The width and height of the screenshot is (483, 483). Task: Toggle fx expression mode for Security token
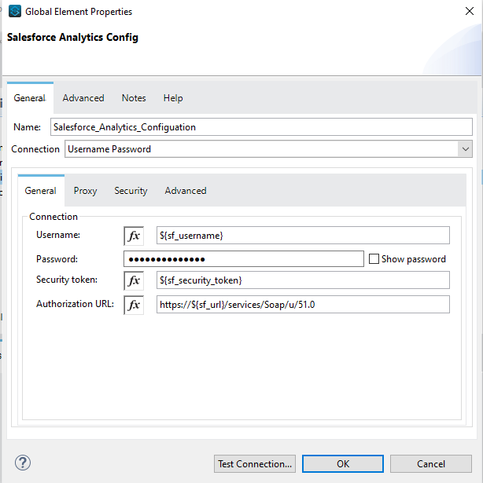[x=134, y=280]
